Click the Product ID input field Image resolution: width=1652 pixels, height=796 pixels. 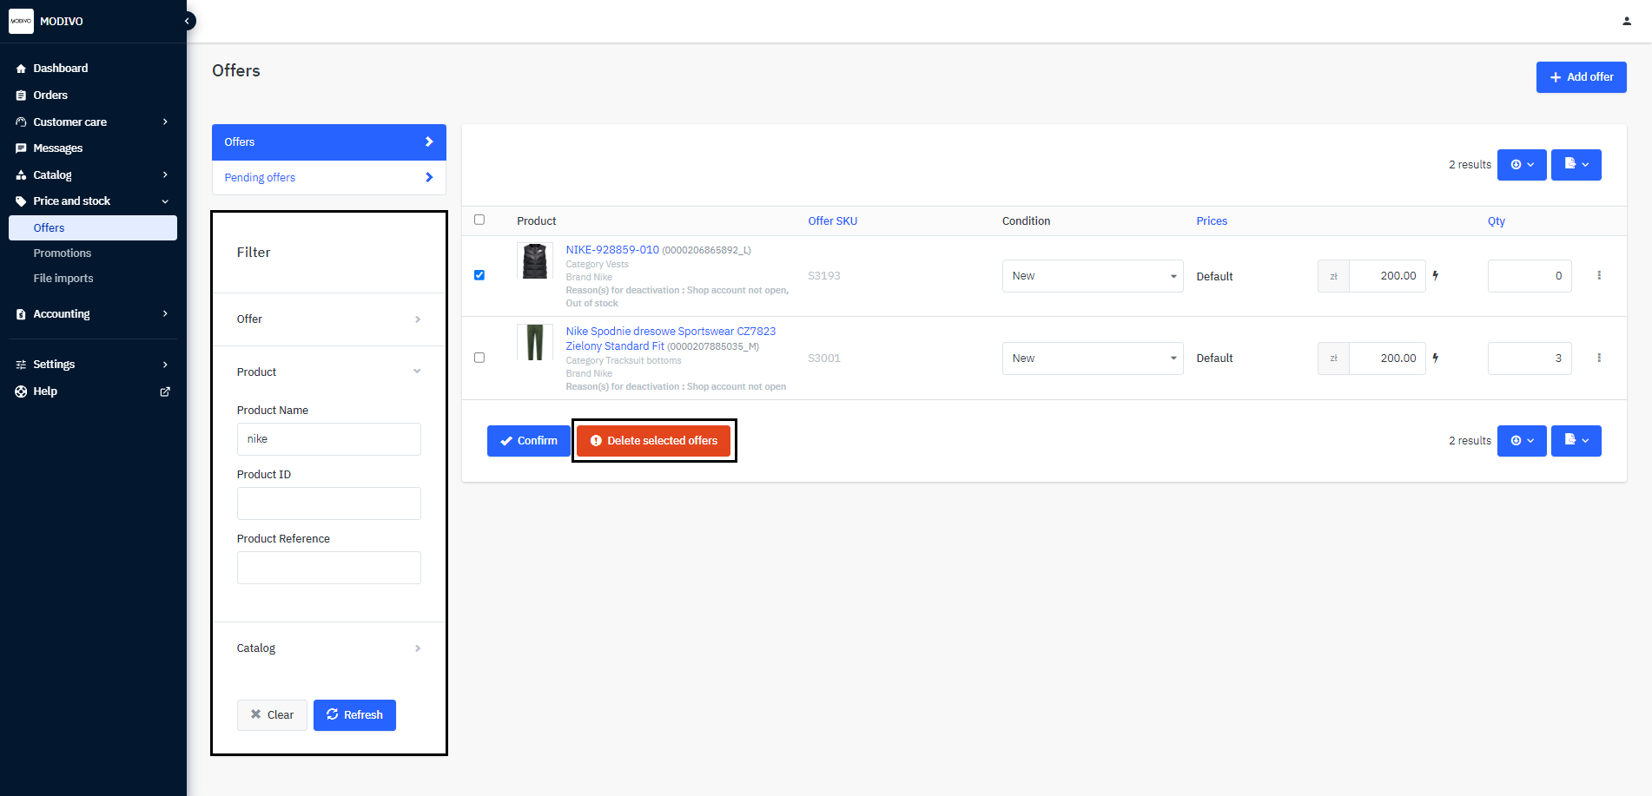coord(328,503)
